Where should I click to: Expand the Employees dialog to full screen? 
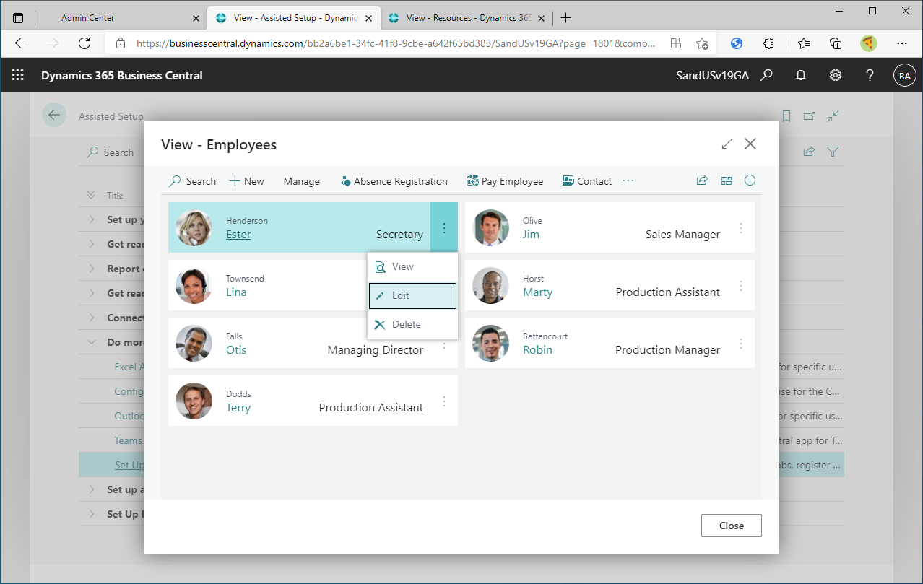tap(727, 144)
